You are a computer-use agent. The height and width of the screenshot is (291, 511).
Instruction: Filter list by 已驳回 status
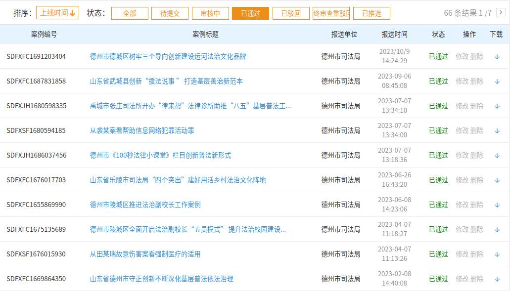291,13
